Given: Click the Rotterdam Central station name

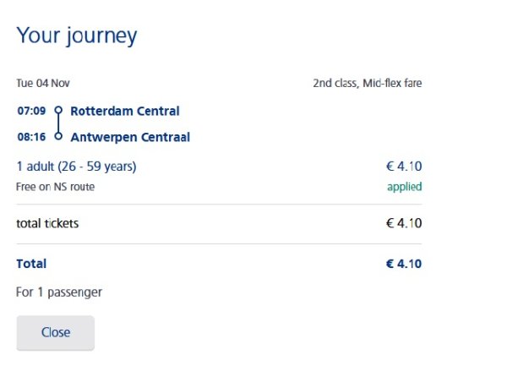Looking at the screenshot, I should tap(125, 111).
